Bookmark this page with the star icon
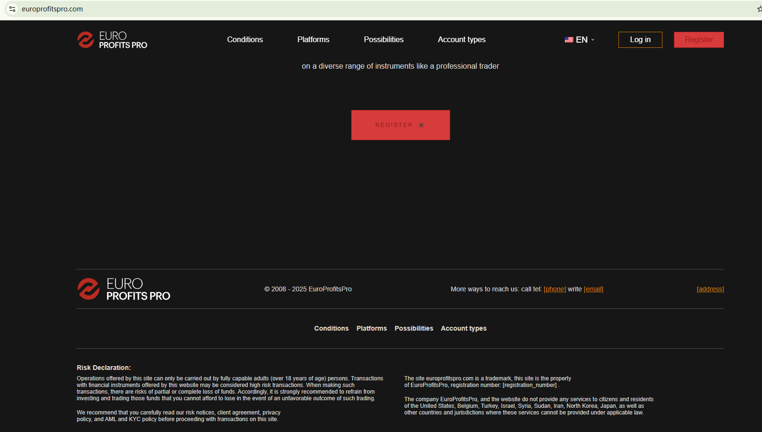Screen dimensions: 762x432 coord(759,9)
